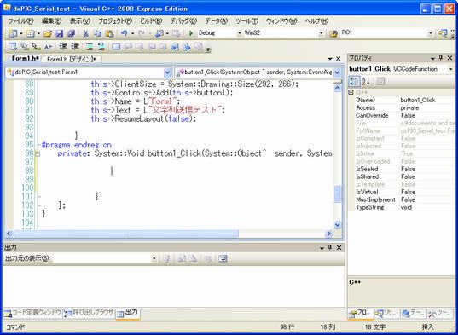Open the dsPIC_Serial_test::Form1 class dropdown
The width and height of the screenshot is (458, 335).
click(167, 72)
